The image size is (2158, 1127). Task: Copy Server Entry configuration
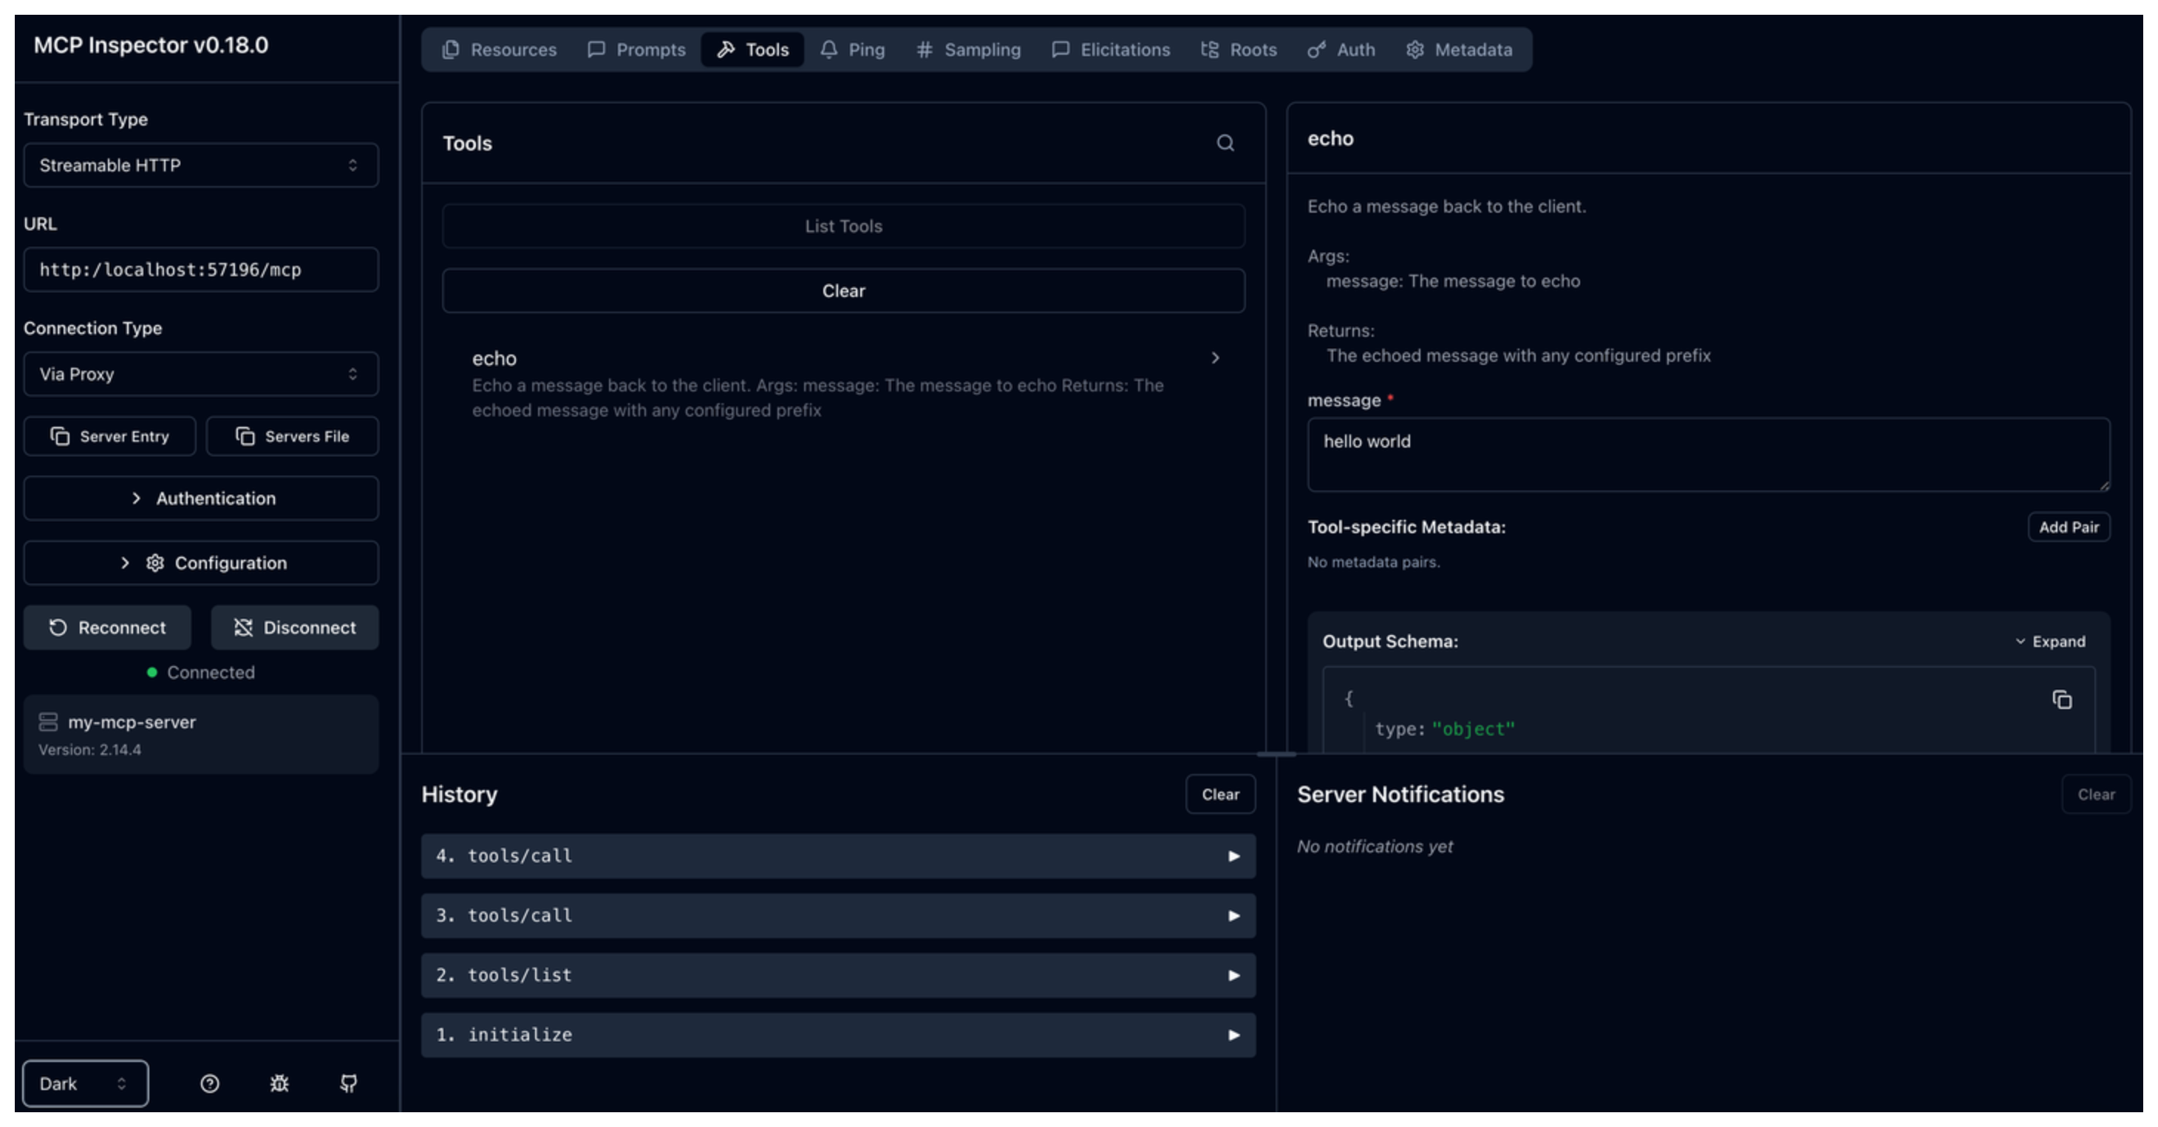[x=109, y=436]
